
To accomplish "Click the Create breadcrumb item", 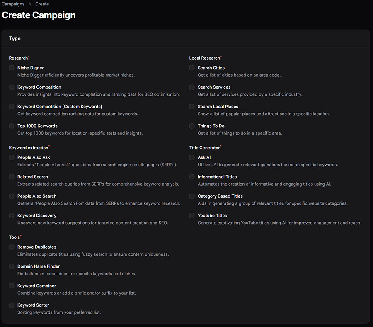I will point(42,4).
